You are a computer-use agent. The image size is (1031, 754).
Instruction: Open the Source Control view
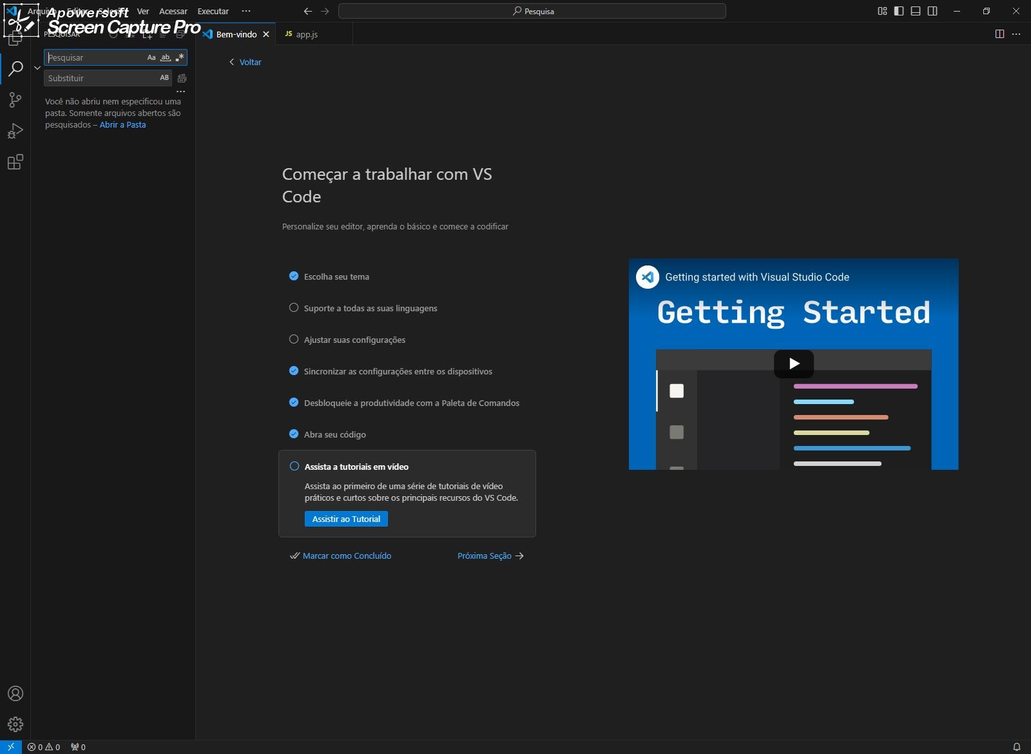[x=15, y=99]
